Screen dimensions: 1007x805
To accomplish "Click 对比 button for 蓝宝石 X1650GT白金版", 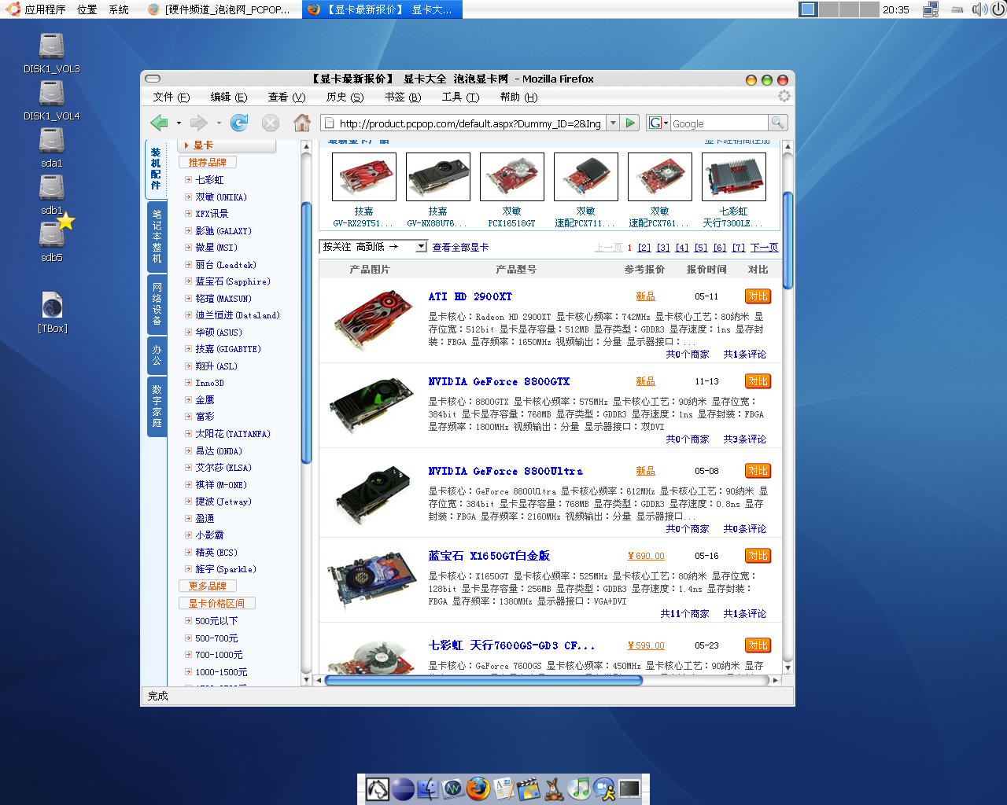I will click(x=758, y=556).
